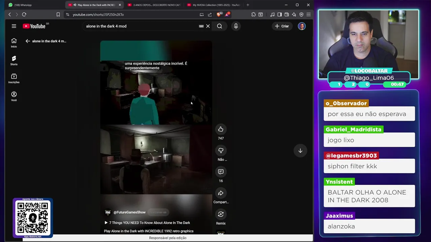This screenshot has height=242, width=431.
Task: Dislike the short using thumbs down
Action: 221,151
